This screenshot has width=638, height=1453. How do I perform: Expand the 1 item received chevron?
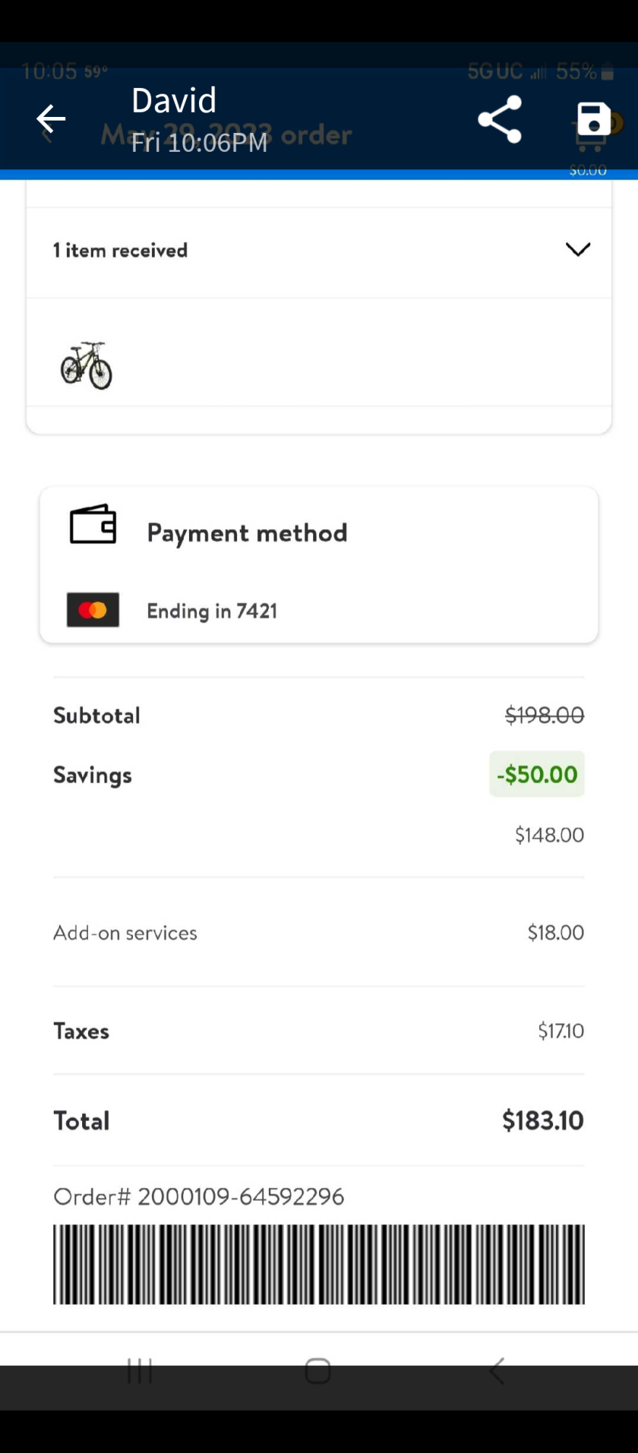click(x=578, y=250)
